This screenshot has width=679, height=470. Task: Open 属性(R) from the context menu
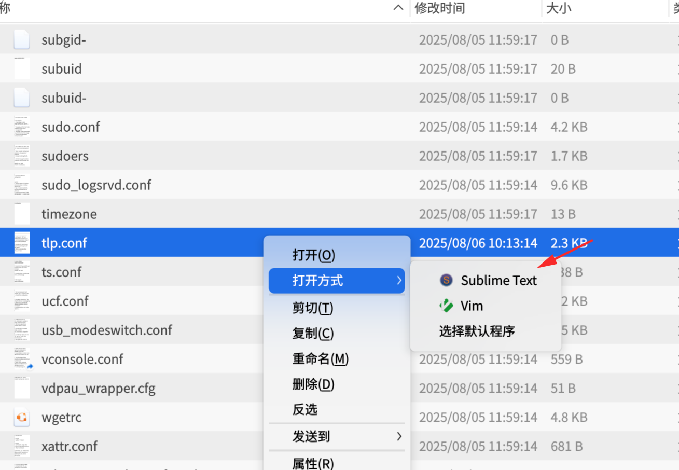tap(313, 463)
